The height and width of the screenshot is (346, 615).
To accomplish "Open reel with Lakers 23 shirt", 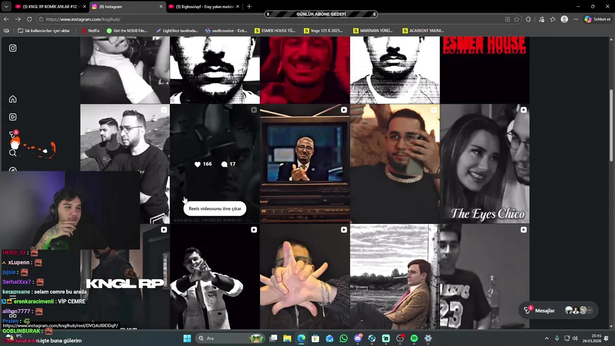I will (x=484, y=277).
